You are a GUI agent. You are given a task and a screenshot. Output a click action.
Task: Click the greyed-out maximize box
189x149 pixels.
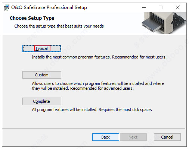tap(161, 7)
